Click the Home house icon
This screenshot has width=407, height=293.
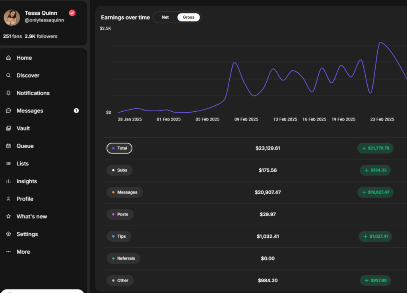[x=8, y=58]
